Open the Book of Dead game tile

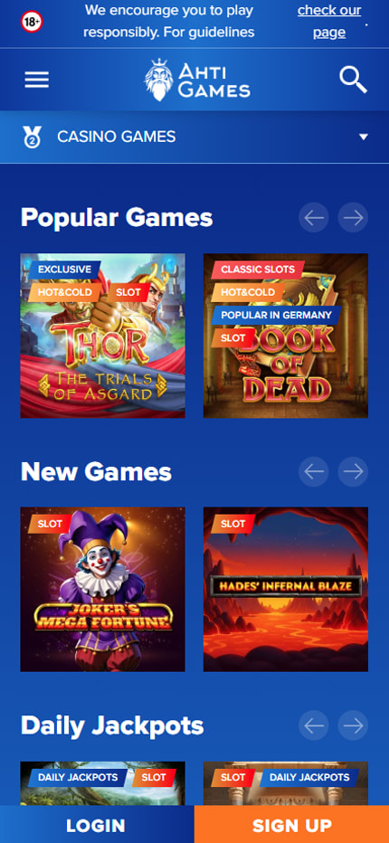click(x=286, y=336)
